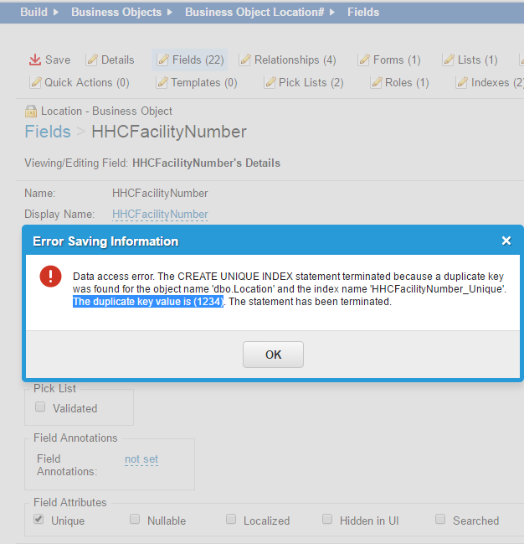524x544 pixels.
Task: Expand the Build breadcrumb arrow
Action: [x=56, y=13]
